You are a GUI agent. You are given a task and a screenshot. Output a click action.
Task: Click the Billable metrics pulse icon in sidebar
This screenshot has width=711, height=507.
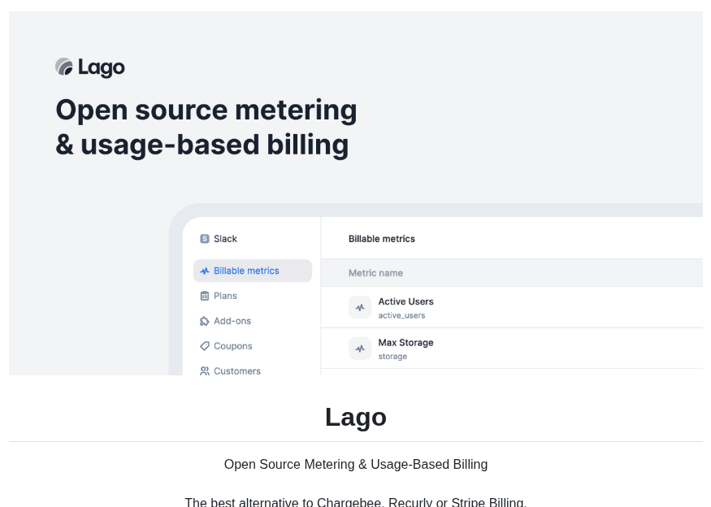click(205, 271)
